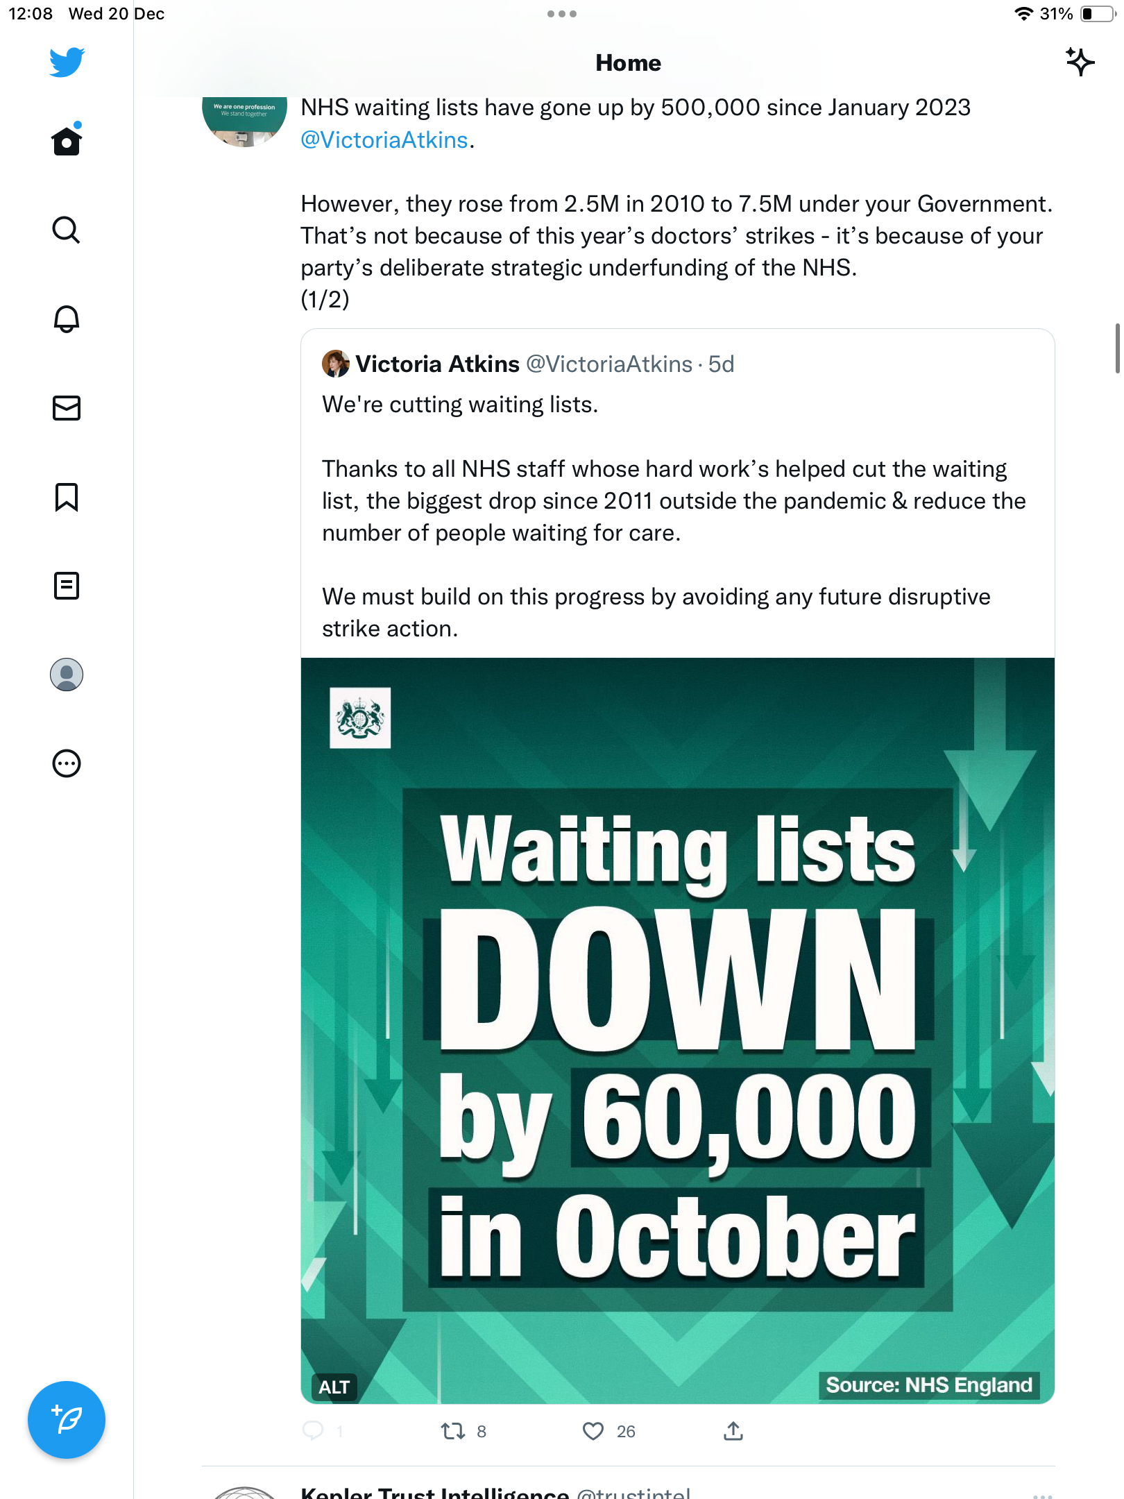Open Victoria Atkins quoted tweet header
Viewport: 1124px width, 1499px height.
[528, 364]
